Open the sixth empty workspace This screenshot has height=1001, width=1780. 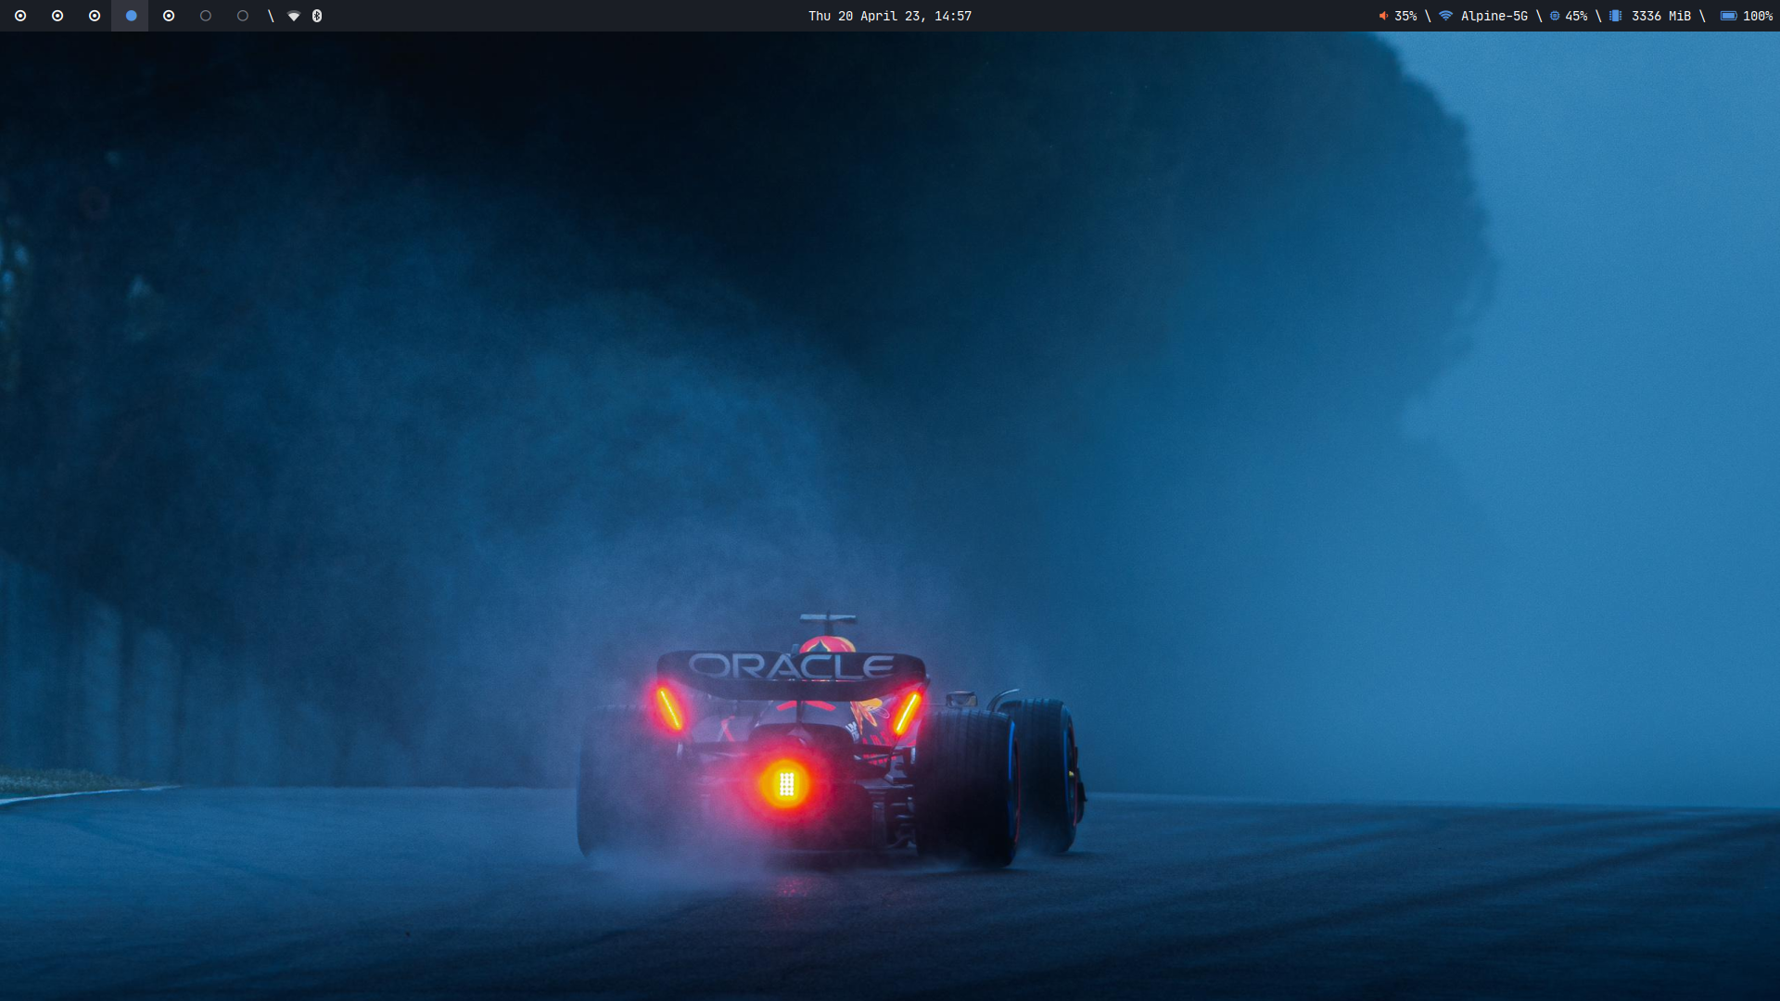click(206, 16)
